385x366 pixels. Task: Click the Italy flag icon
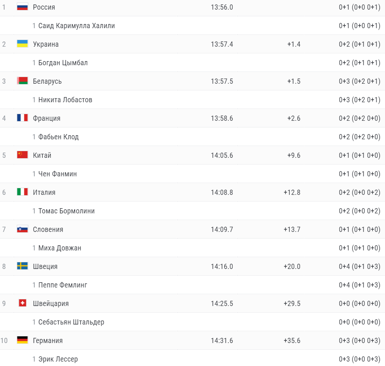coord(22,192)
